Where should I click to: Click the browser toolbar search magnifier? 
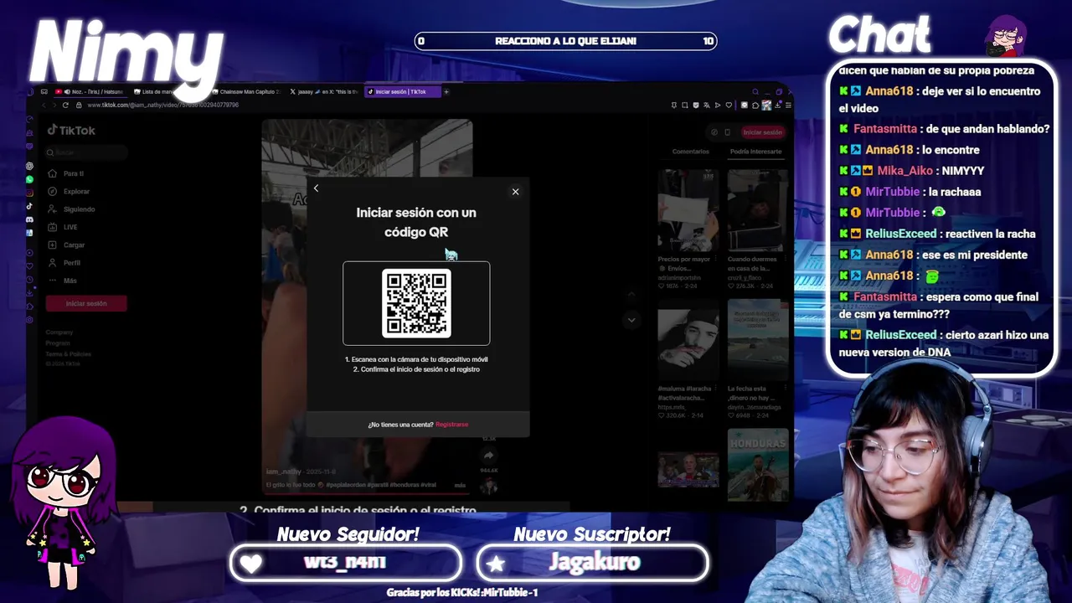point(755,91)
